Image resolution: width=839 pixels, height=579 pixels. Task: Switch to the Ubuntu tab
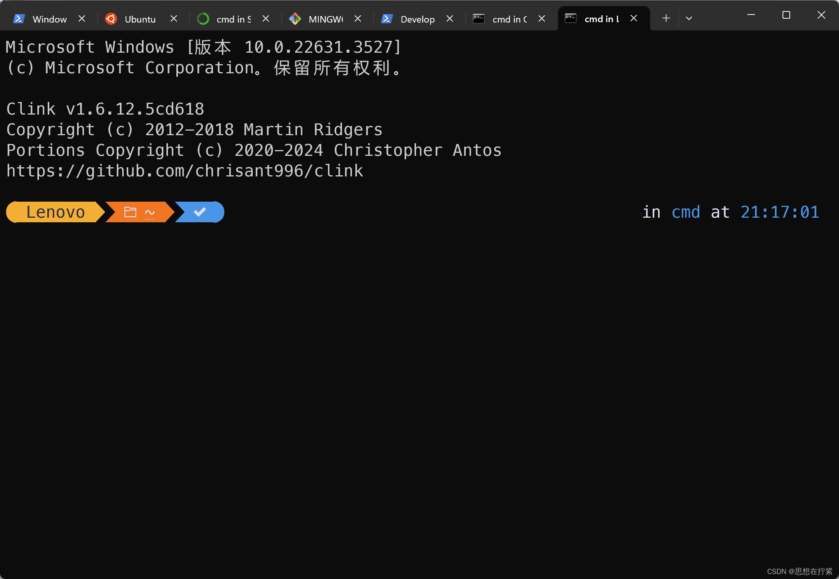(x=140, y=19)
